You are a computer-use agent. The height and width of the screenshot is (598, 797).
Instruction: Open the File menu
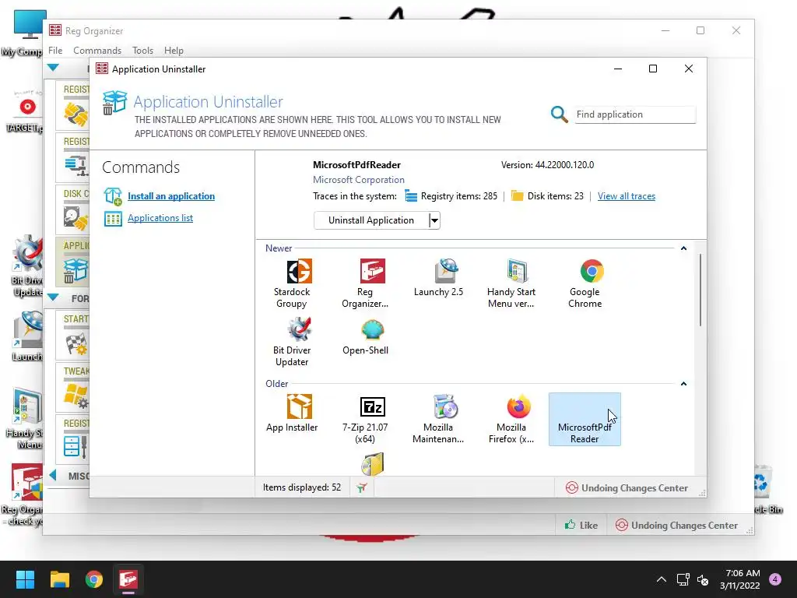pos(55,51)
